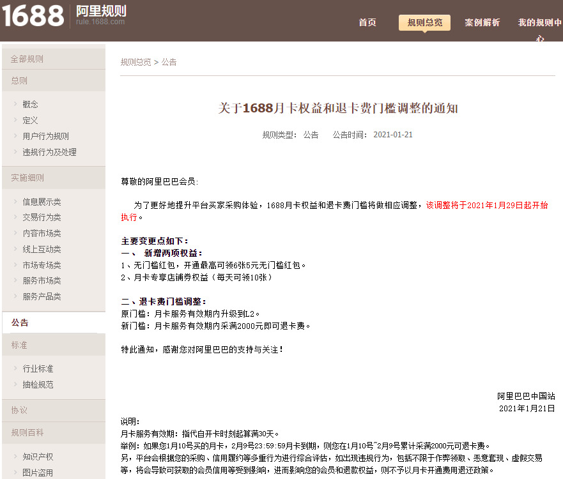563x479 pixels.
Task: Click the line about 无门槛红包
Action: click(213, 266)
